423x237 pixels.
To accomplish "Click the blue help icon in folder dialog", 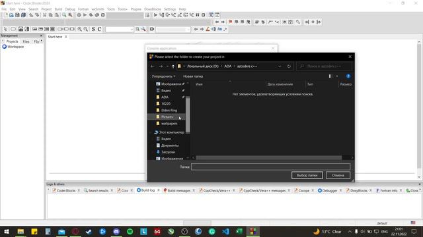I will 348,76.
